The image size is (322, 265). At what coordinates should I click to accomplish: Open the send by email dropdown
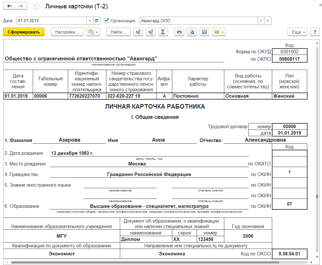coord(219,32)
